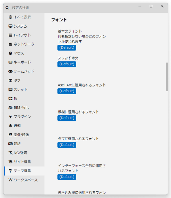171x198 pixels.
Task: Click the インターフェース全般に適用されるフォント label
Action: tap(82, 168)
